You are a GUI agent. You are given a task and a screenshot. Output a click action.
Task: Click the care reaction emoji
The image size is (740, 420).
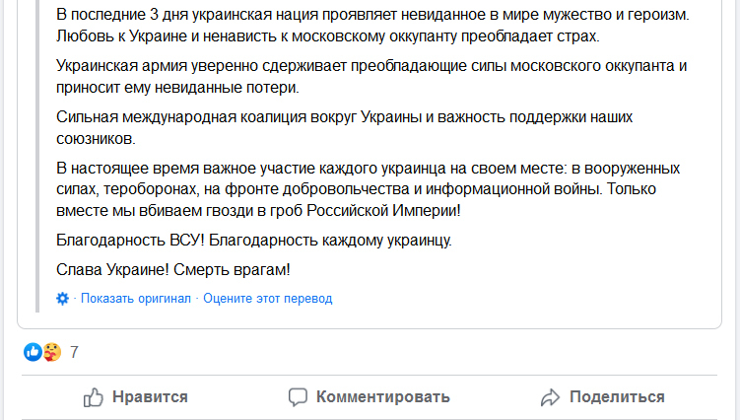(x=51, y=352)
